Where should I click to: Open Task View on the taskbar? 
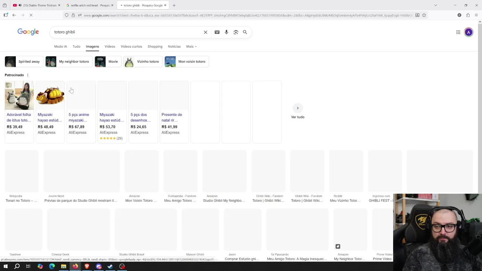click(28, 266)
